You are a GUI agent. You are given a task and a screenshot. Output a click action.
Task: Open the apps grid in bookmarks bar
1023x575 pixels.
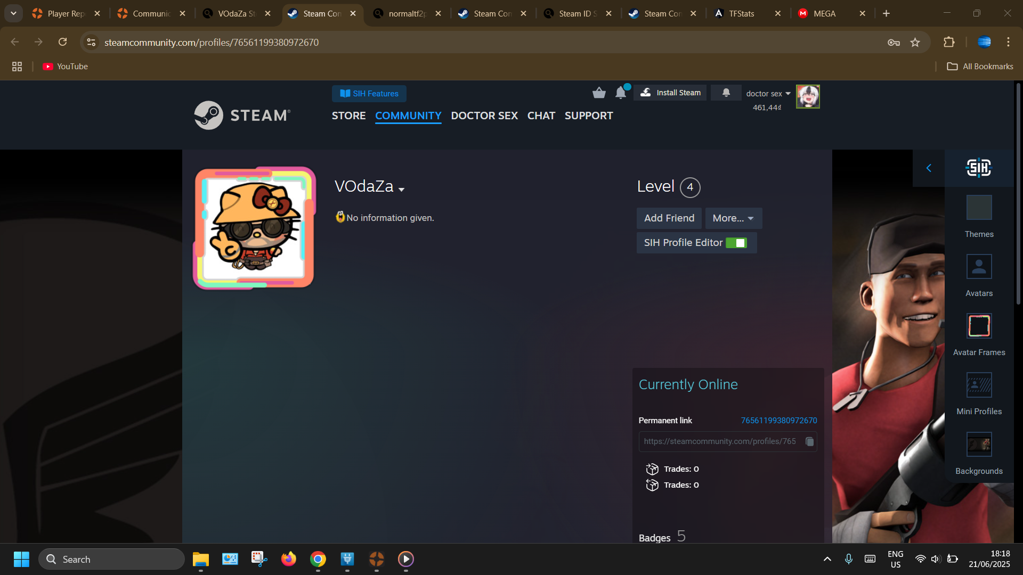pos(17,67)
